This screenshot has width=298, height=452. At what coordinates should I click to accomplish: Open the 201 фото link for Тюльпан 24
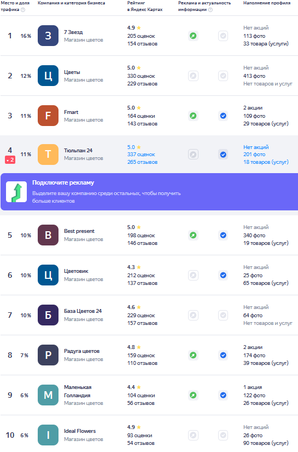[x=254, y=155]
